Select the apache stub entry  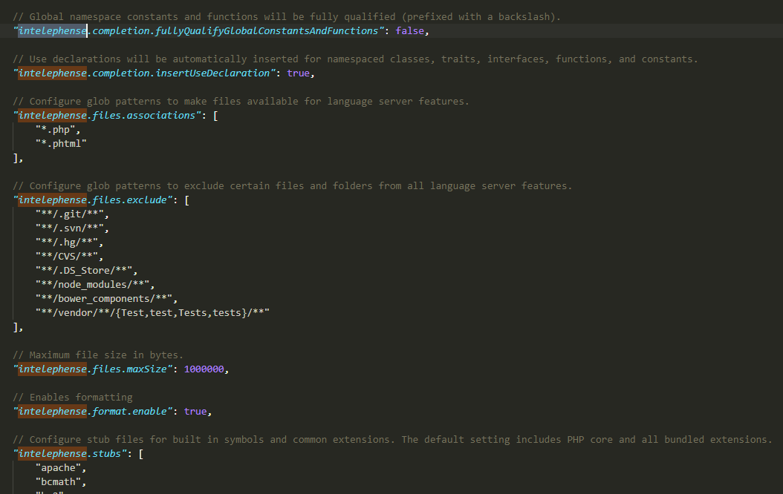point(60,467)
